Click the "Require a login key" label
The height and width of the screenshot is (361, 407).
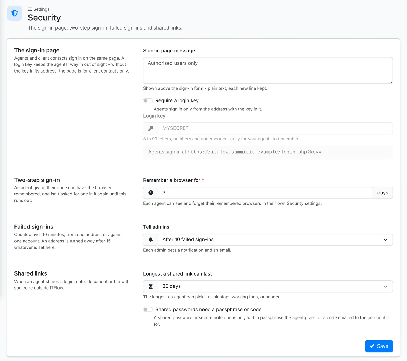click(x=177, y=101)
